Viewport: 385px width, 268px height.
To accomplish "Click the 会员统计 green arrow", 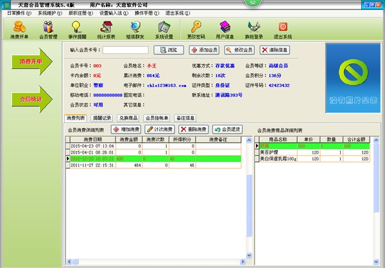I will [x=32, y=100].
